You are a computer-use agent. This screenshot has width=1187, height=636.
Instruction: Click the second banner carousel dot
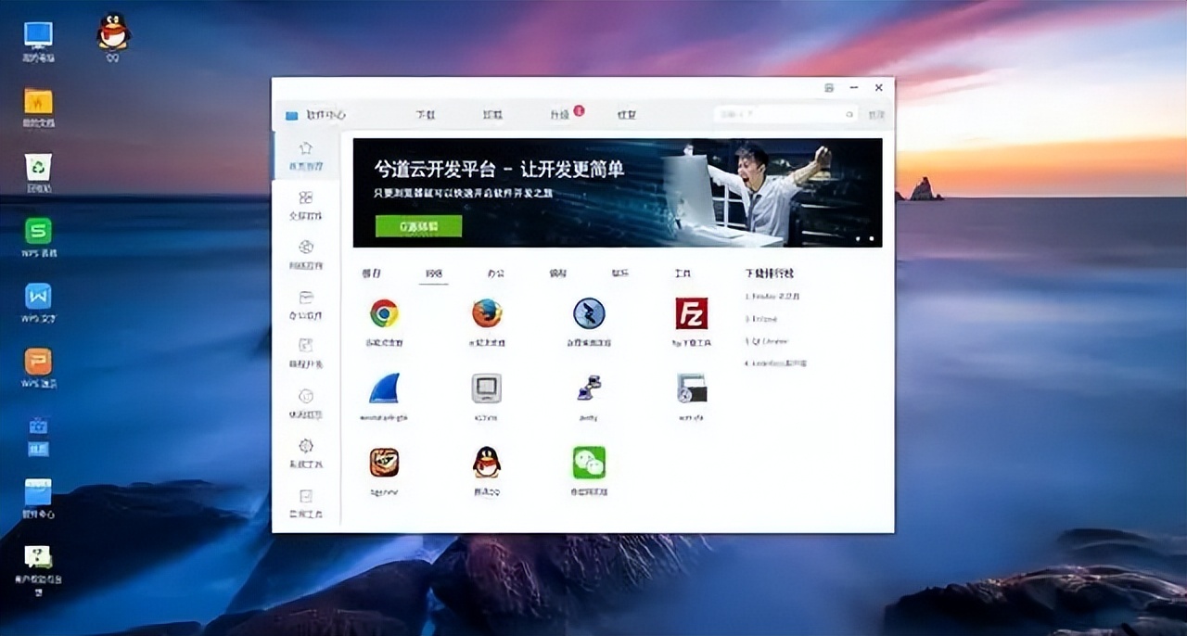point(870,237)
